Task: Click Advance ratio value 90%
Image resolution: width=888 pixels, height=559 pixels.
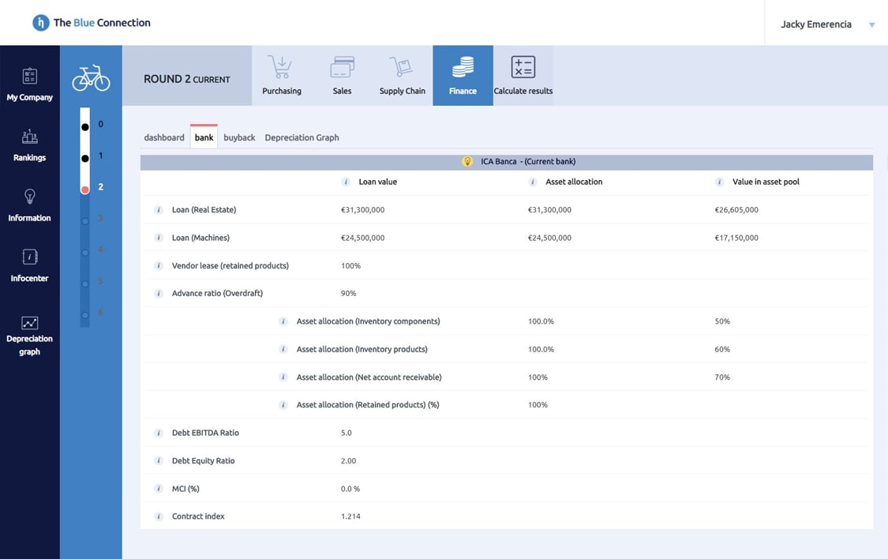Action: tap(348, 294)
